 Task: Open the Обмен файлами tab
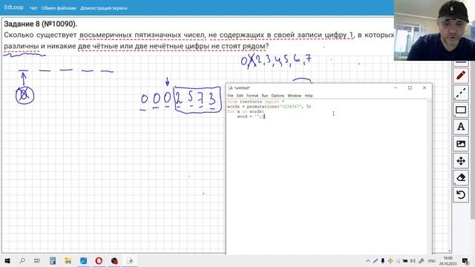(59, 8)
